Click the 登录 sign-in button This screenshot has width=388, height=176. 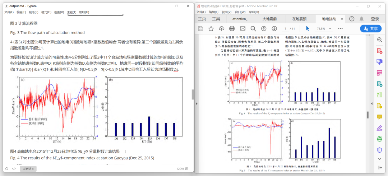[375, 19]
